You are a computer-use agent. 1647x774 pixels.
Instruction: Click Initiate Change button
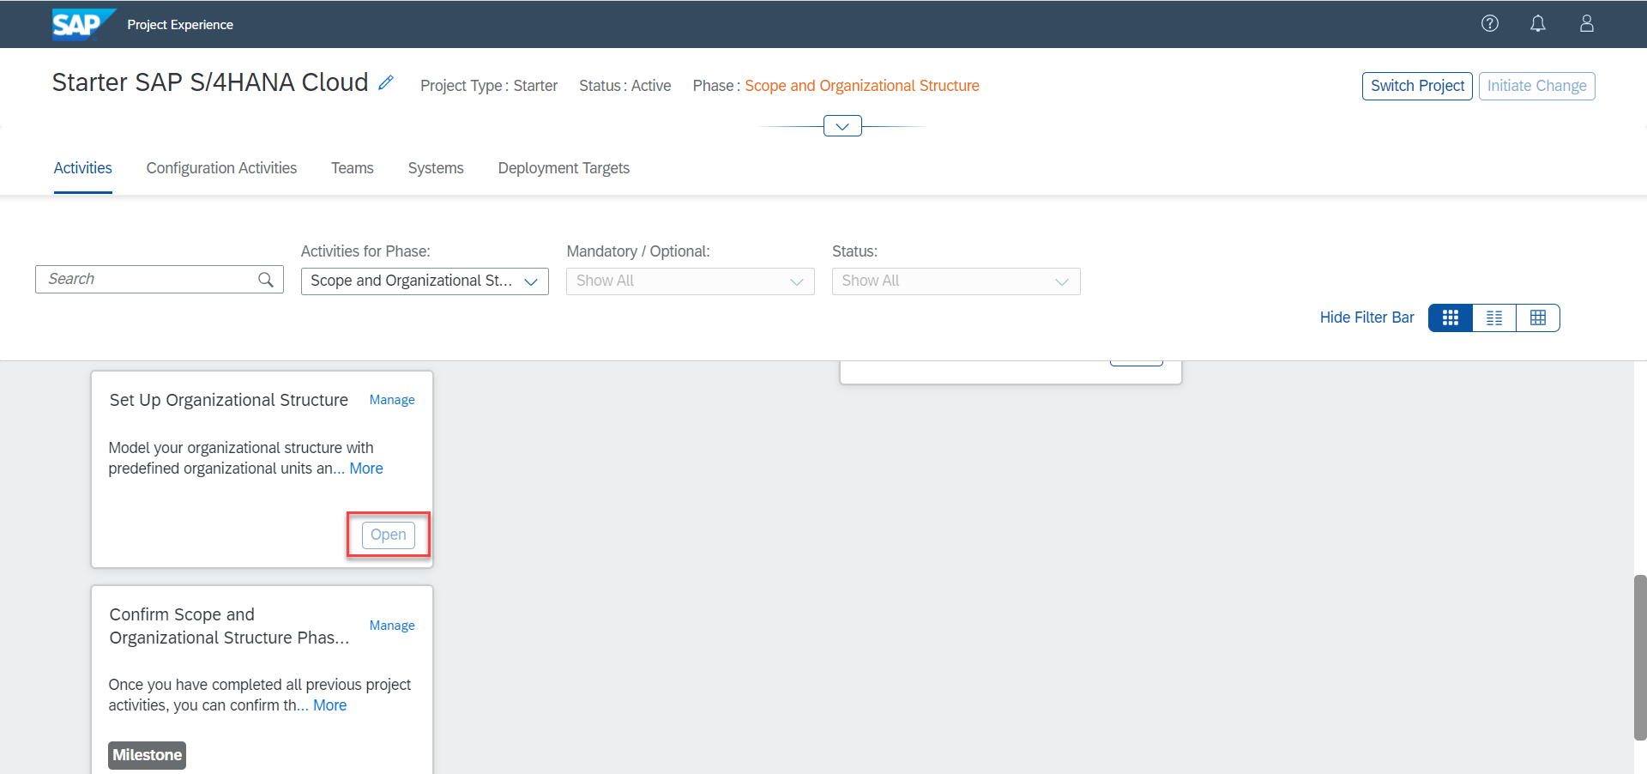coord(1536,86)
